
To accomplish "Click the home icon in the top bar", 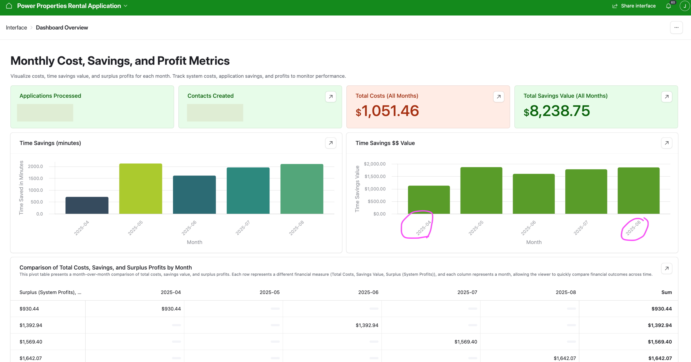I will point(9,6).
